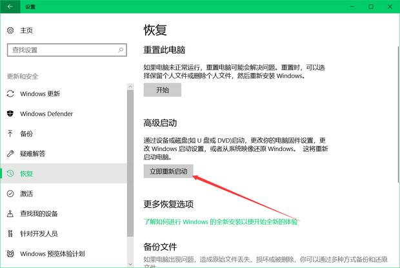The image size is (400, 268).
Task: Minimize the 设置 window
Action: (352, 6)
